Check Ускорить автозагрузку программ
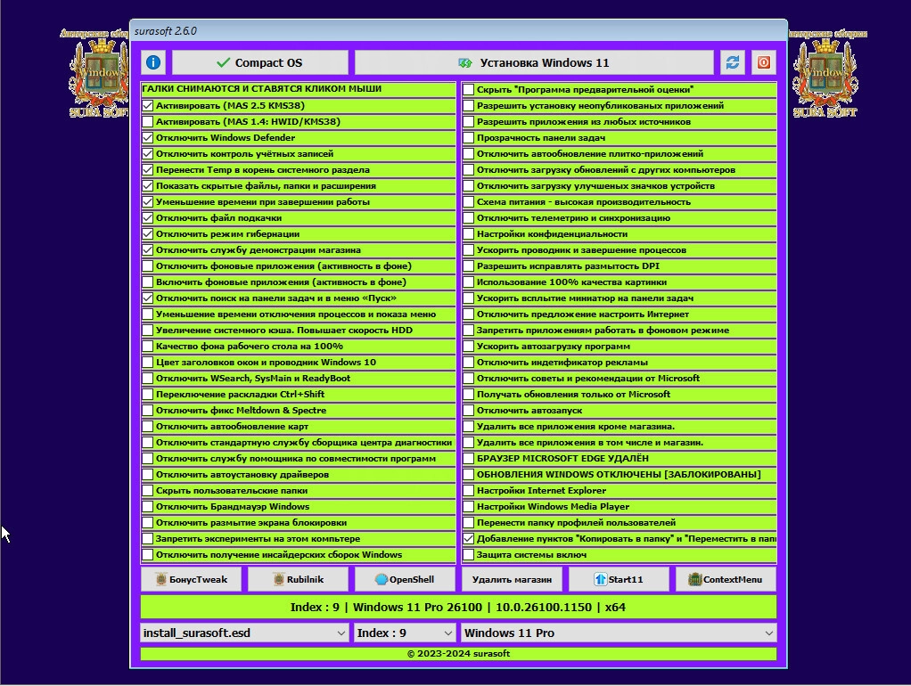 (x=468, y=347)
